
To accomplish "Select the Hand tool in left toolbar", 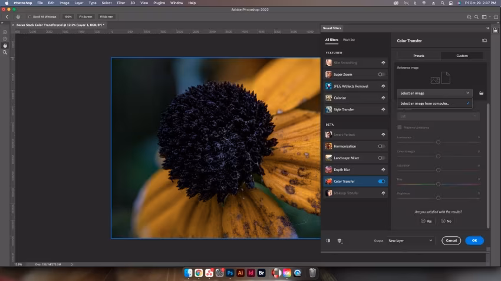I will click(5, 45).
